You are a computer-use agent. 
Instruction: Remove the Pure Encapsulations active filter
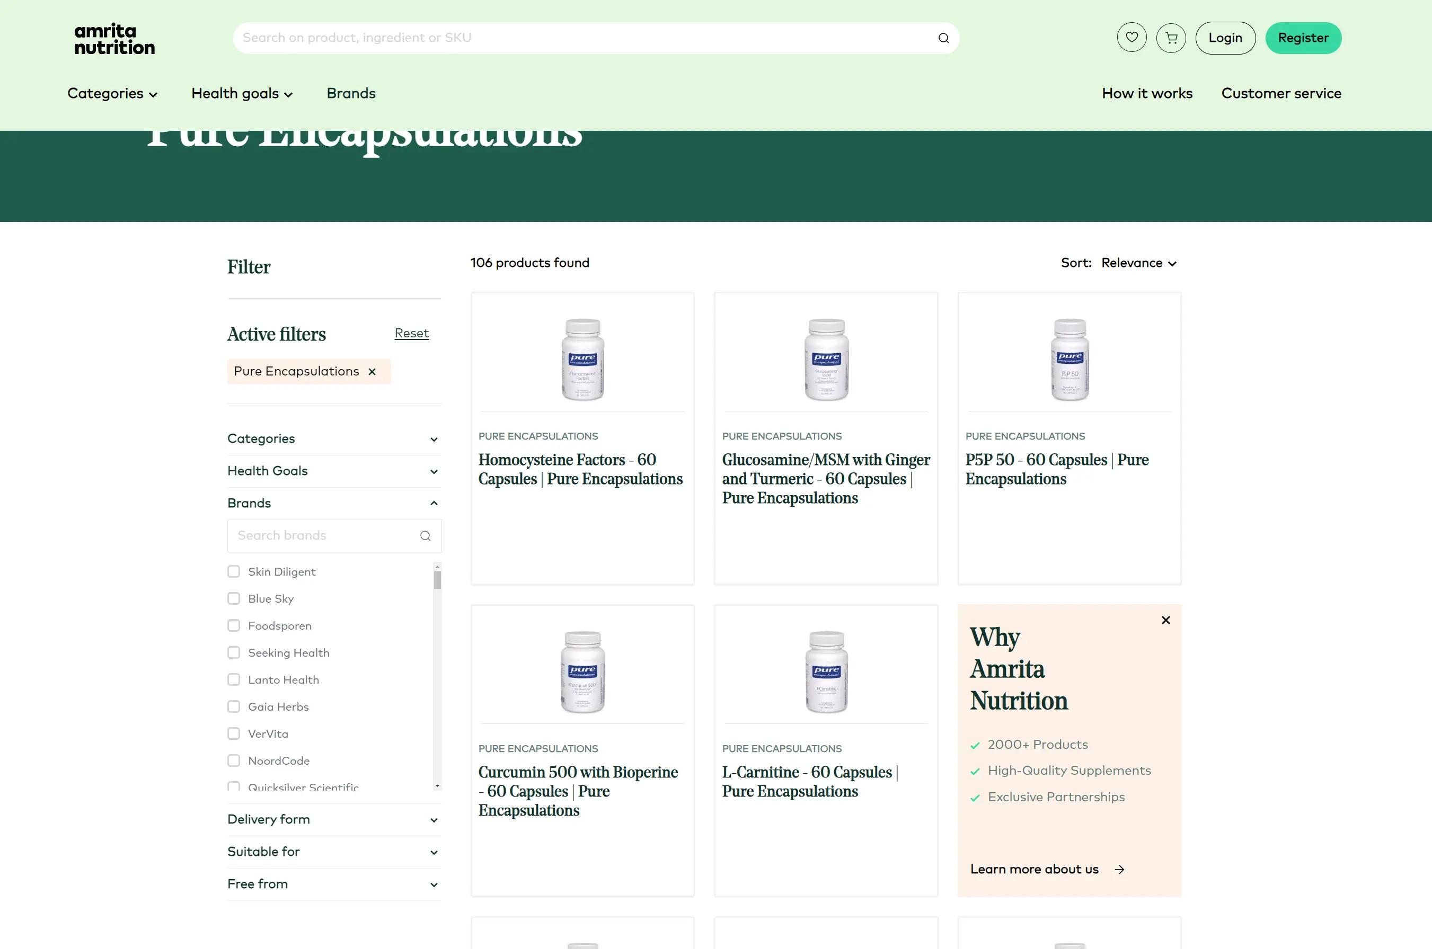pos(373,372)
